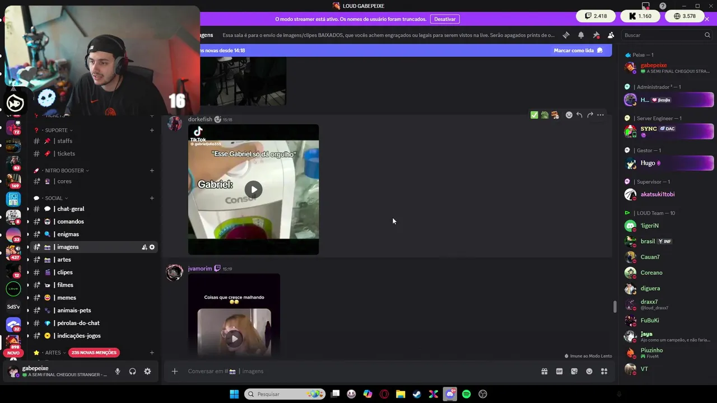Screen dimensions: 717x403
Task: Add the frog emoji reaction to message
Action: pos(544,115)
